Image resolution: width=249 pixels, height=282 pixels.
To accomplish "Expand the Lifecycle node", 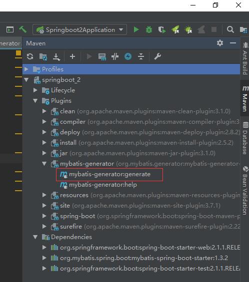I will pos(35,90).
